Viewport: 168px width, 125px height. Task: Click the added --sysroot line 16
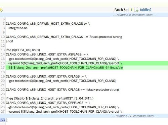[x=65, y=63]
